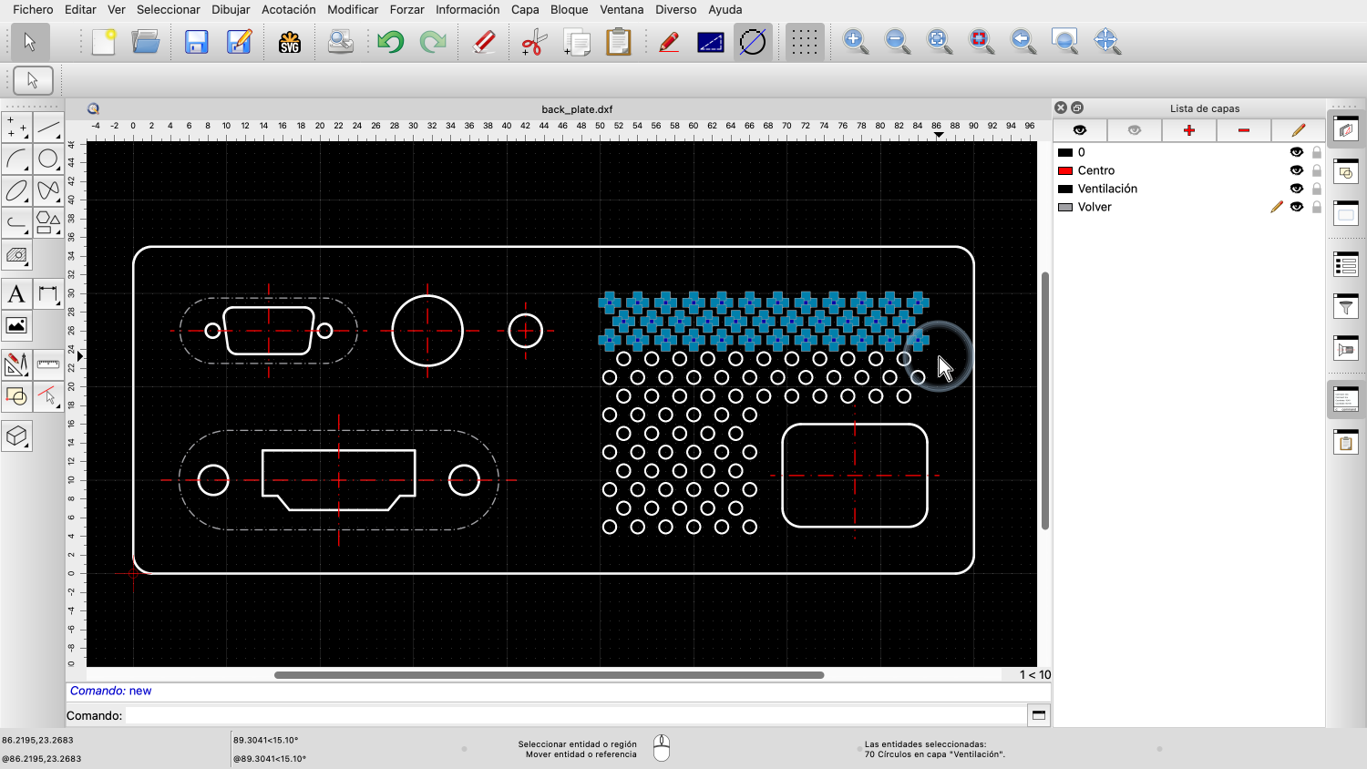The width and height of the screenshot is (1367, 769).
Task: Lock the Volver layer
Action: (1316, 207)
